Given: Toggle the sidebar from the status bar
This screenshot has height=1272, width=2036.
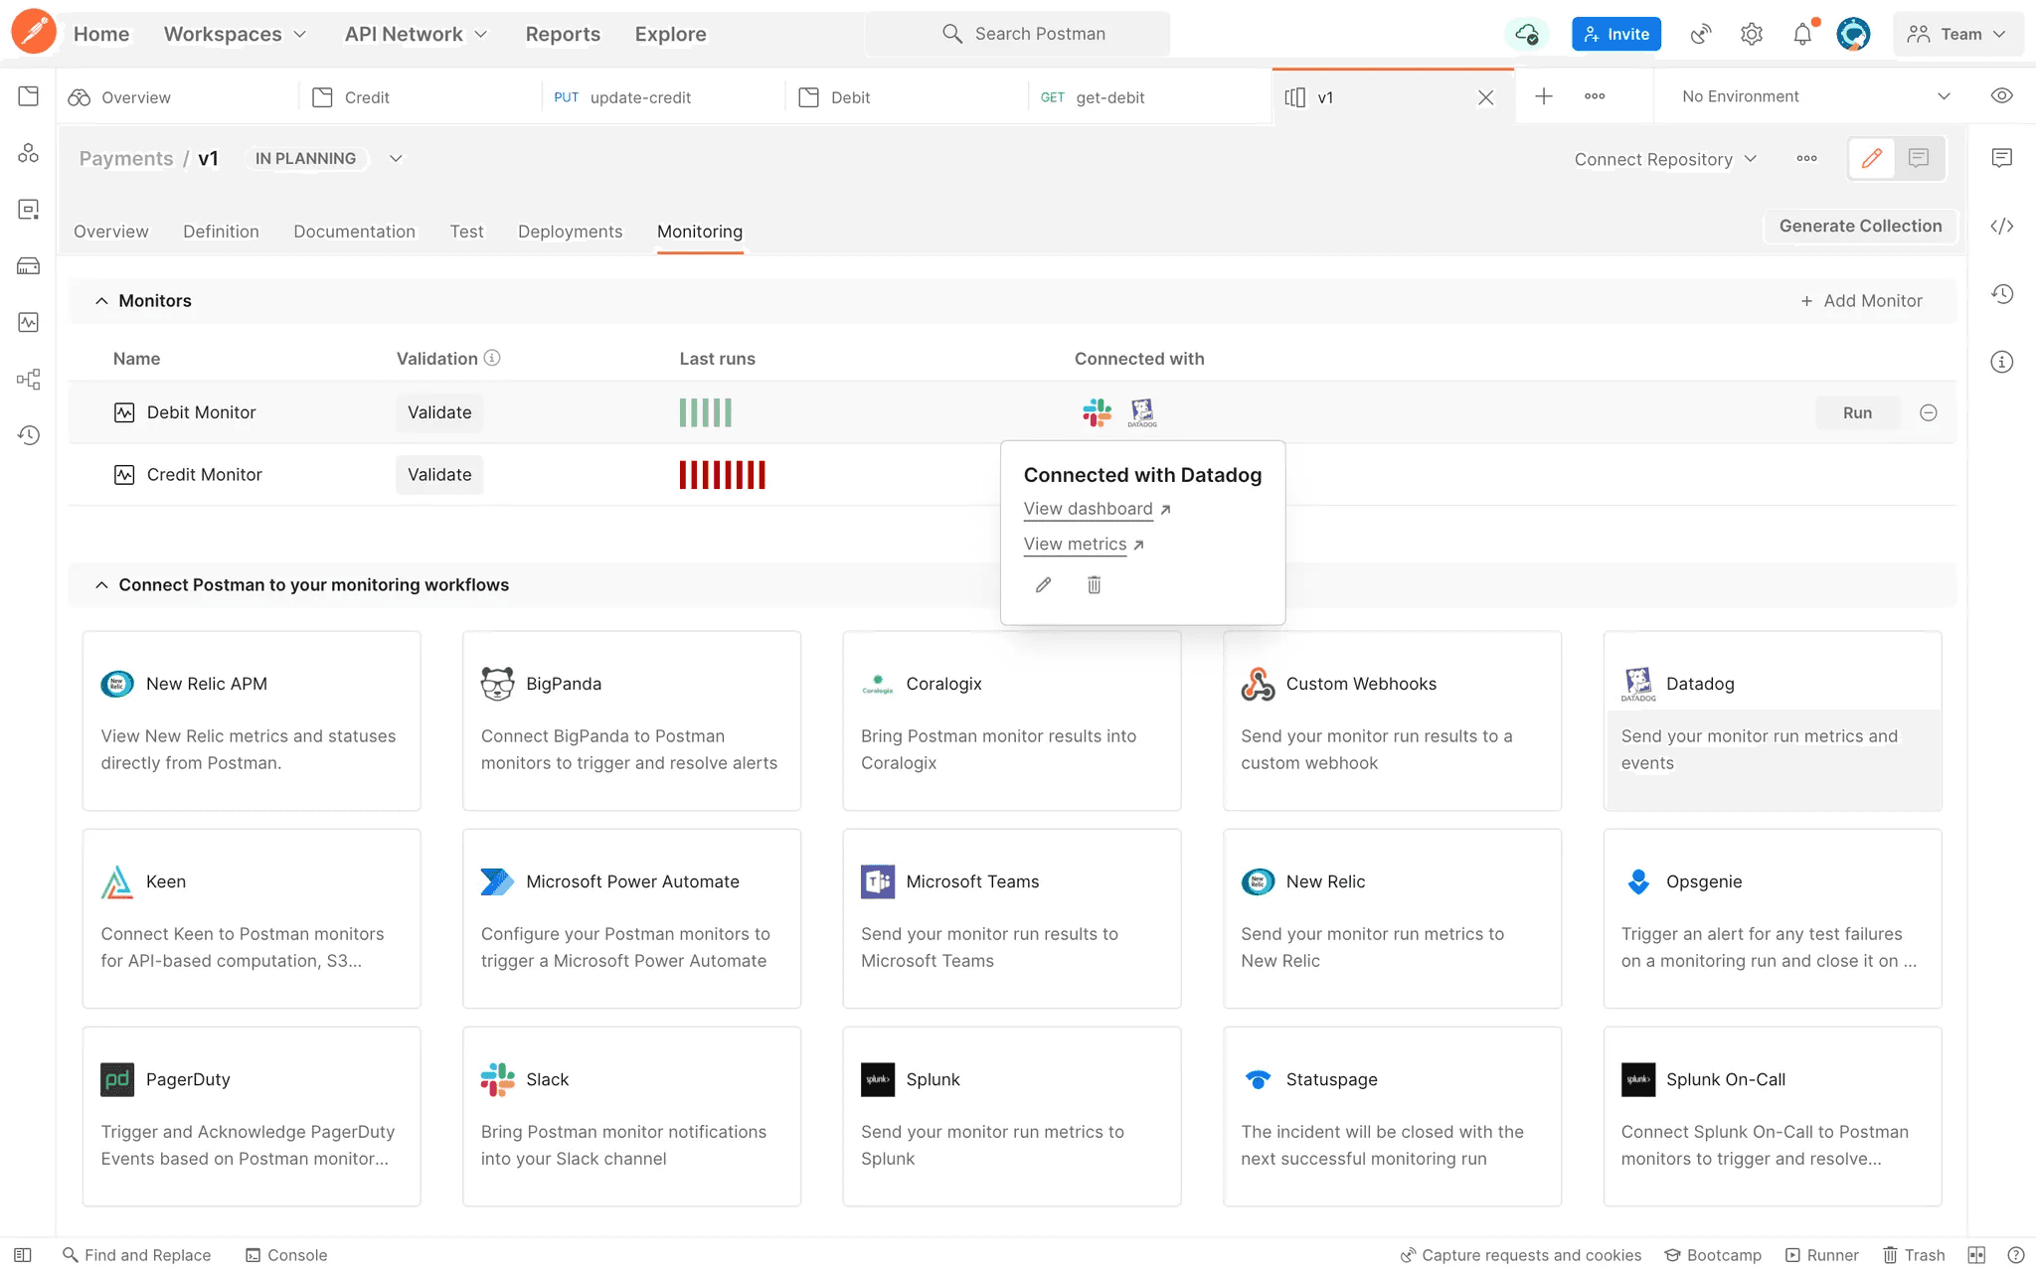Looking at the screenshot, I should click(x=24, y=1255).
